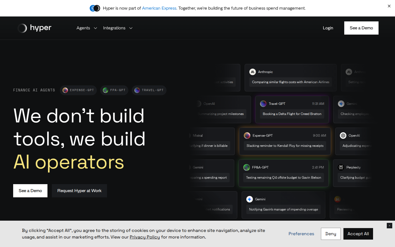The image size is (395, 247).
Task: Select the EXPENSE-GPT tag pill
Action: coord(78,90)
